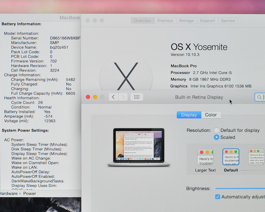Open Support tab in About This Mac
The width and height of the screenshot is (265, 212).
207,20
